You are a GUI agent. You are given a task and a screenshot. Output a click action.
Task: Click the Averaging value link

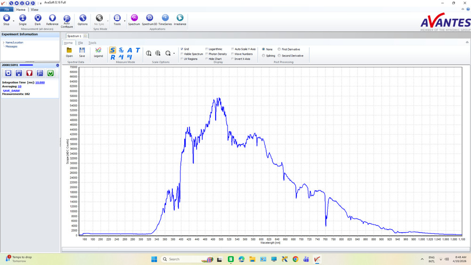tap(19, 87)
